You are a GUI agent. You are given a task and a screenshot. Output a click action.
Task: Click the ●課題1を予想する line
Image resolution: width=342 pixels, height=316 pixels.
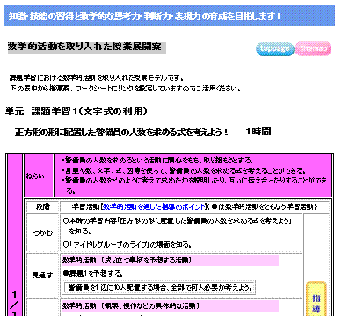point(92,273)
